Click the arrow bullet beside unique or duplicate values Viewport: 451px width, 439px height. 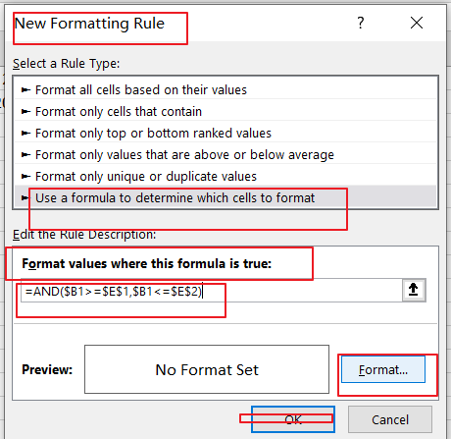coord(25,176)
